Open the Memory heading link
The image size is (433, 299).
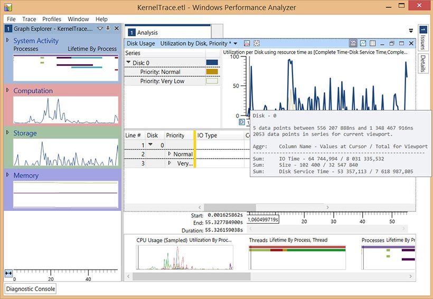point(26,176)
